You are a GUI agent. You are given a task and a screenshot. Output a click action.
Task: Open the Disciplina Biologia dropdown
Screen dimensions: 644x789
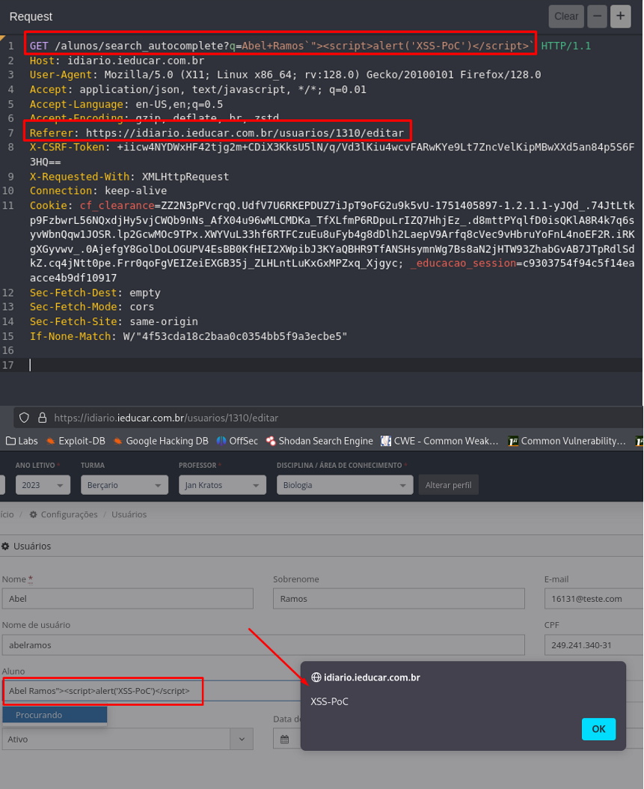(345, 485)
